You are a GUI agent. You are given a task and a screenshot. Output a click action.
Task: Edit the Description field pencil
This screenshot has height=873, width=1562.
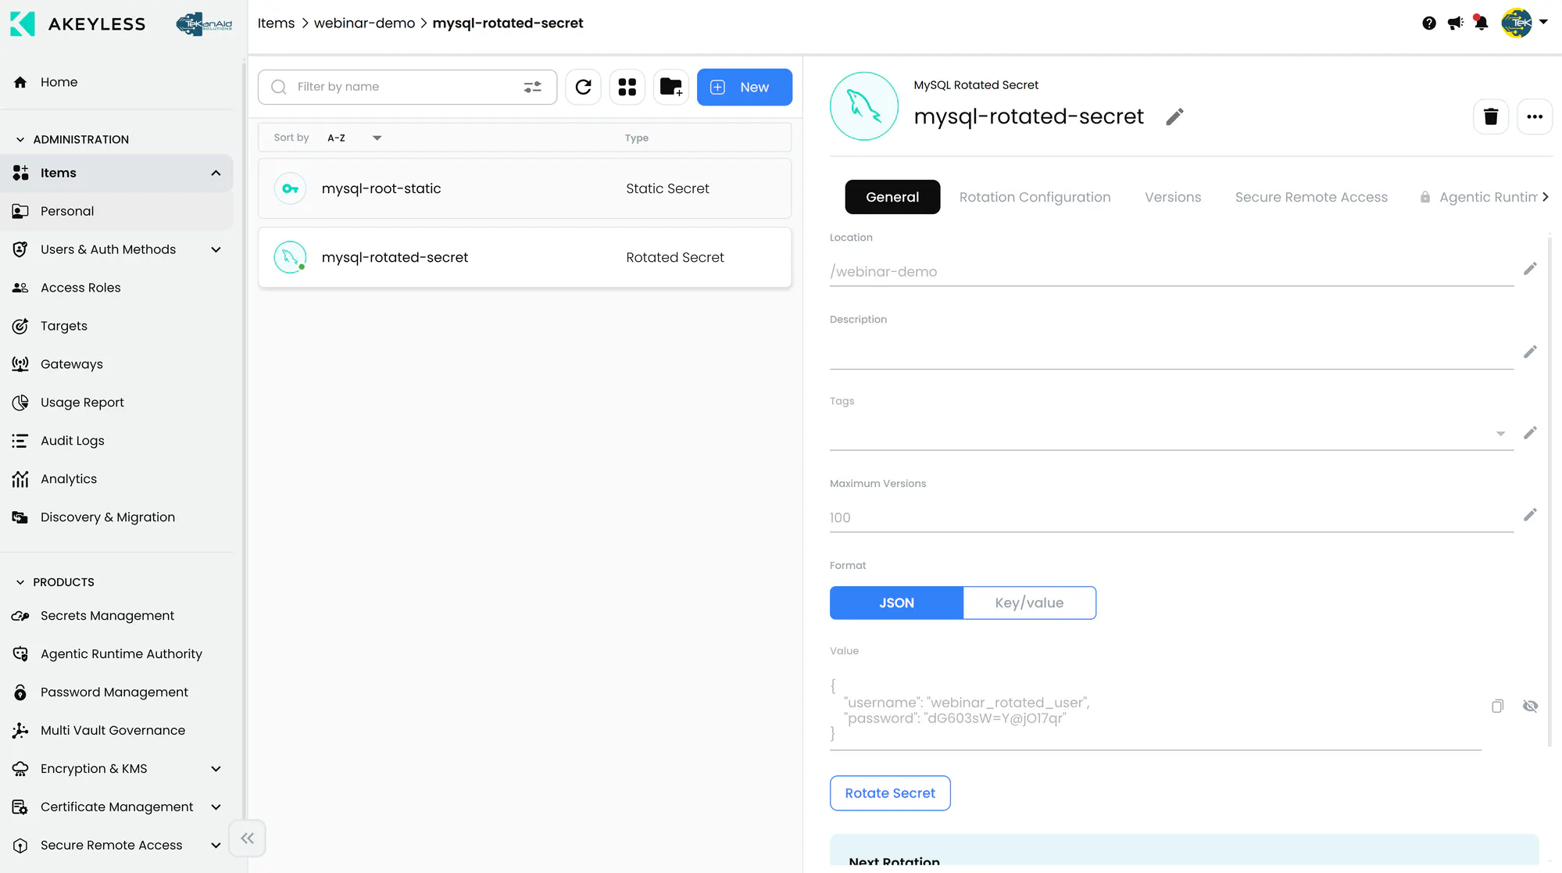pos(1530,352)
